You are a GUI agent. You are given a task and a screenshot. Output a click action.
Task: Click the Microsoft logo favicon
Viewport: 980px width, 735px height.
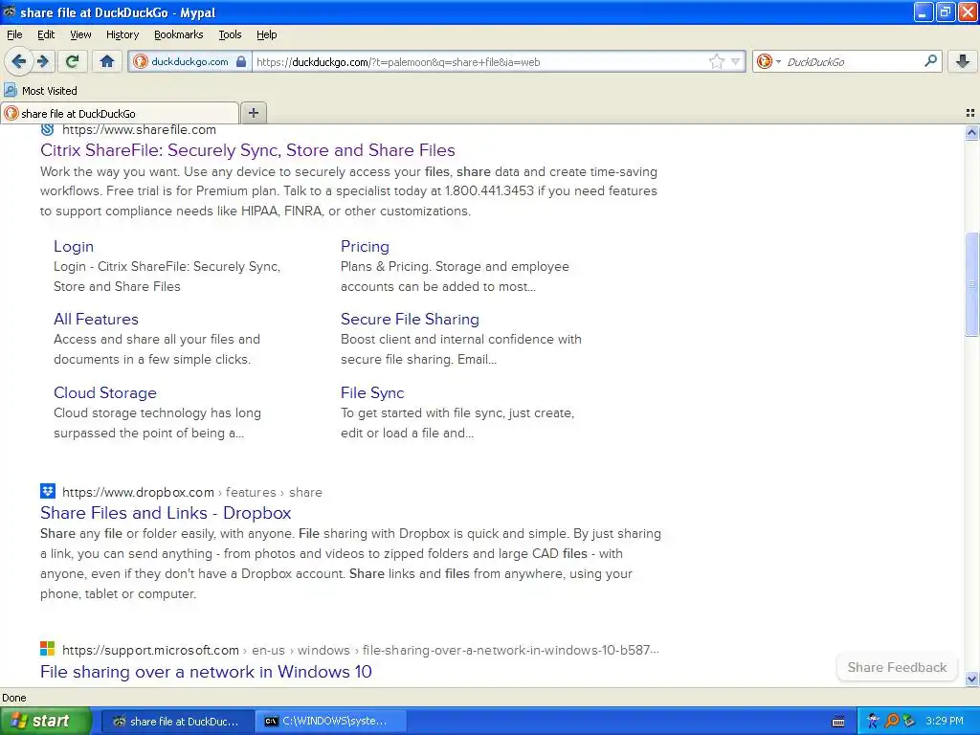coord(48,649)
